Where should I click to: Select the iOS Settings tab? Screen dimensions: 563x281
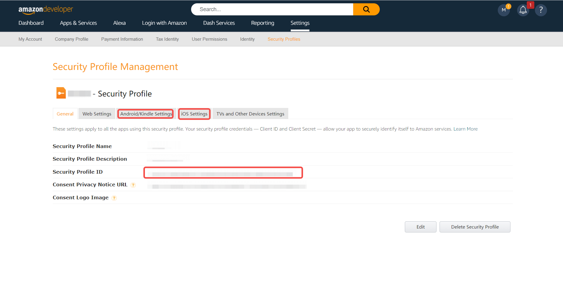coord(194,114)
